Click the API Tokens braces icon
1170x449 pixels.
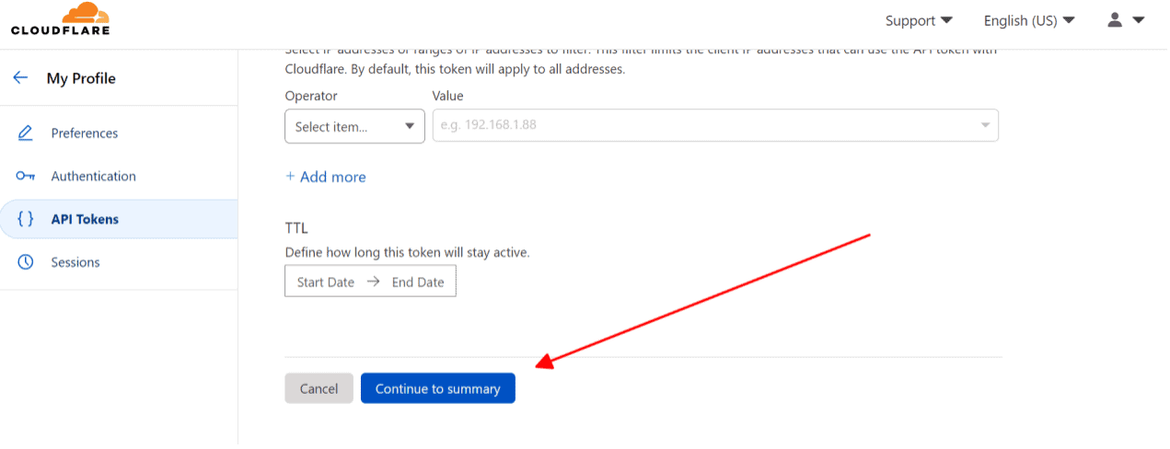(26, 219)
